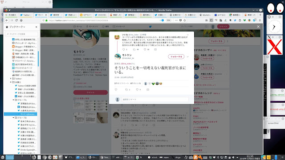
Task: Click the volume speaker tray icon
Action: (x=233, y=157)
